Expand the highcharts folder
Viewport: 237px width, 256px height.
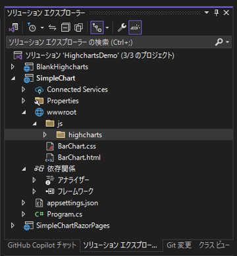point(45,135)
